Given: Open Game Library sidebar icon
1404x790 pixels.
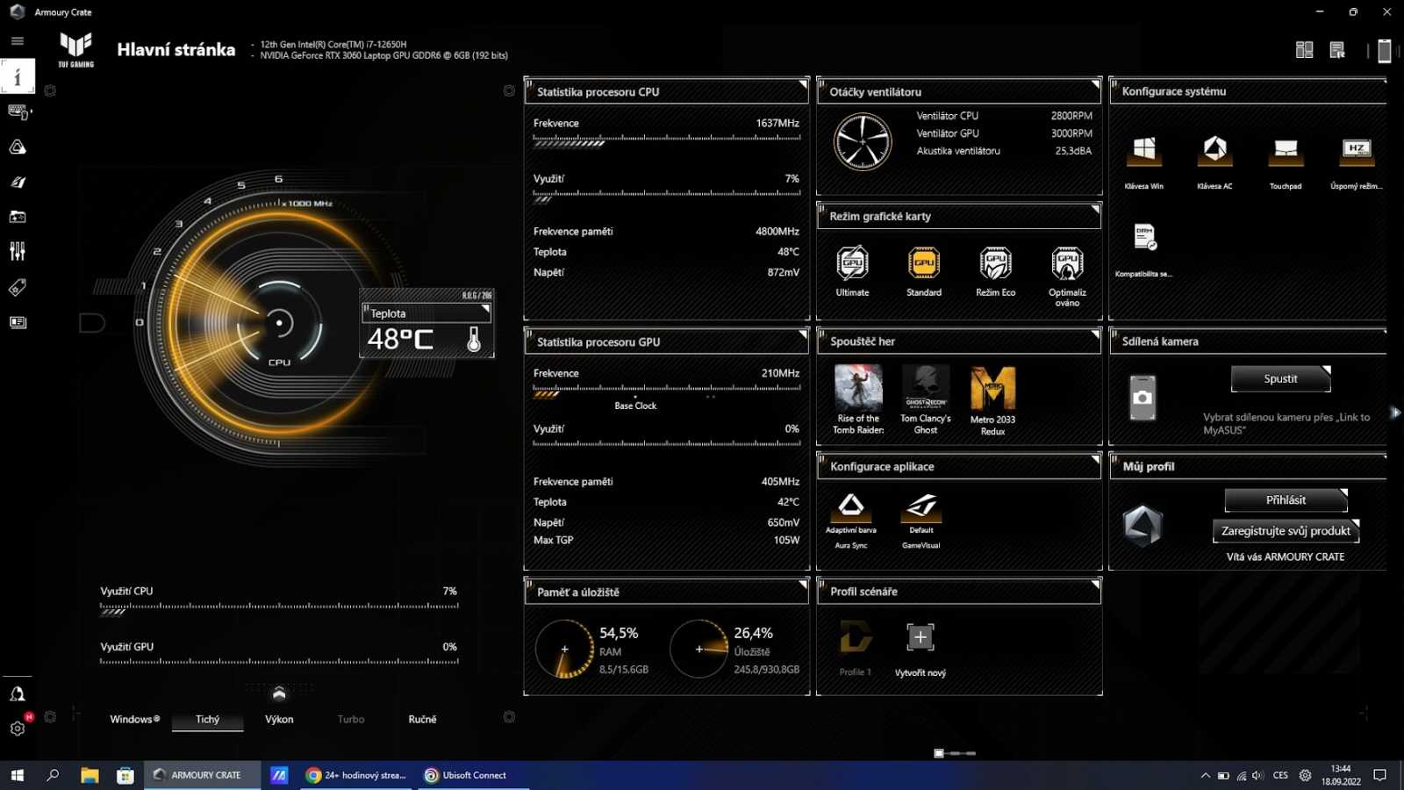Looking at the screenshot, I should (18, 217).
